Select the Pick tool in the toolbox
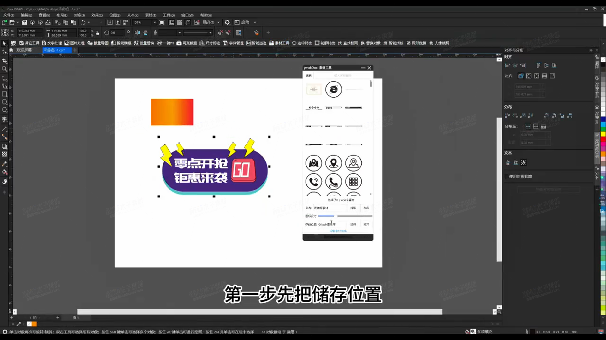The image size is (606, 340). [x=4, y=43]
